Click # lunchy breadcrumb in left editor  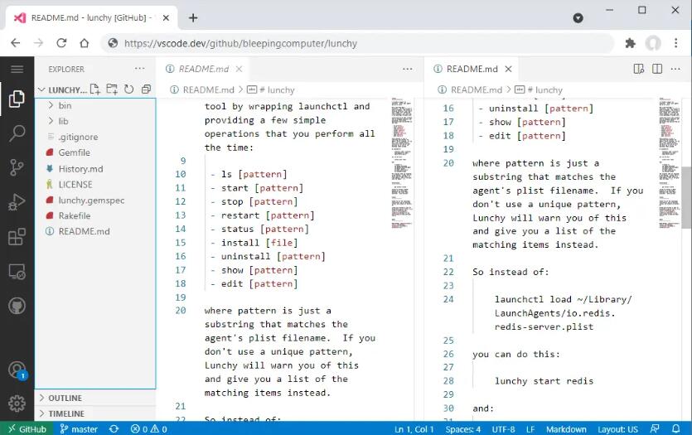pyautogui.click(x=270, y=90)
